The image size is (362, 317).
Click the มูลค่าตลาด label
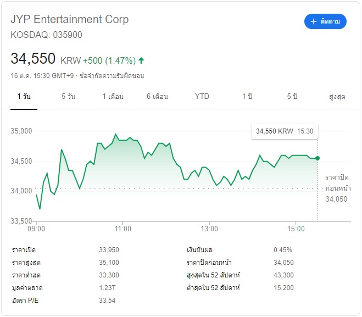27,288
